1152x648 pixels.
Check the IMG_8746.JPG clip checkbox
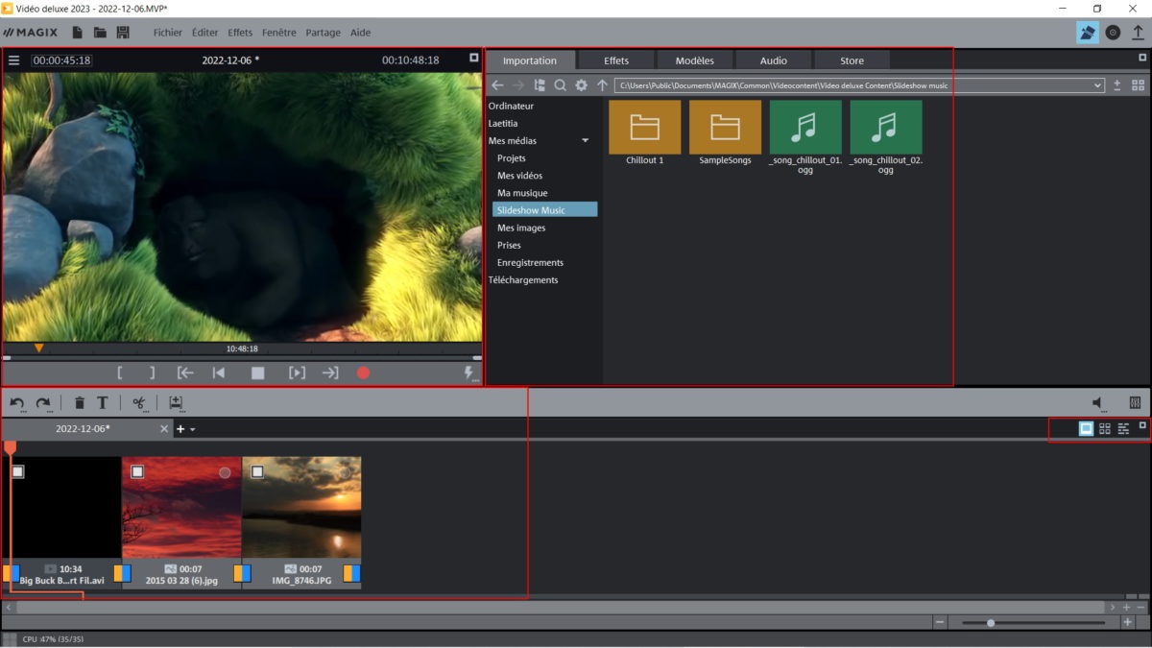tap(257, 471)
